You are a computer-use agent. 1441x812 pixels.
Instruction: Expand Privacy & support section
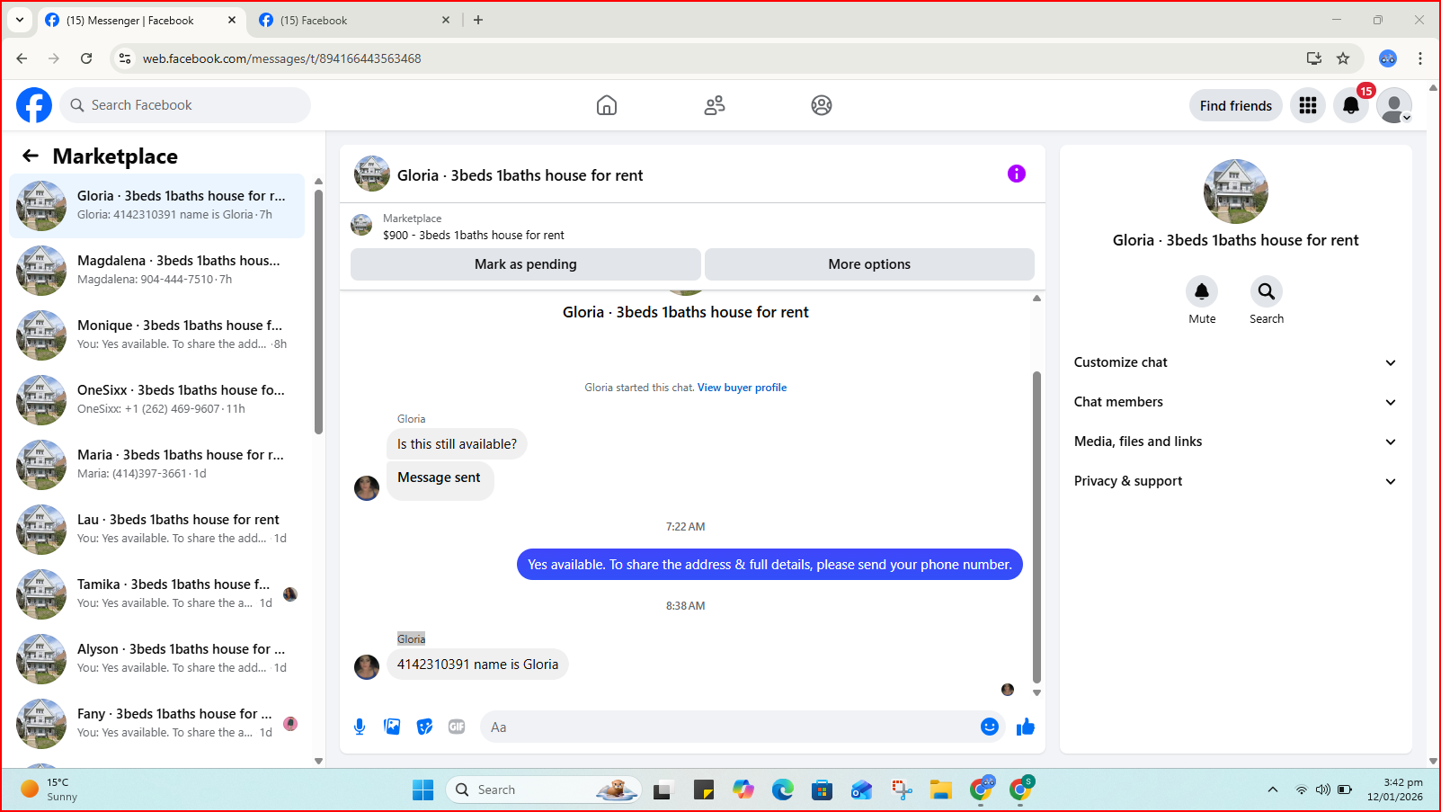pos(1235,481)
